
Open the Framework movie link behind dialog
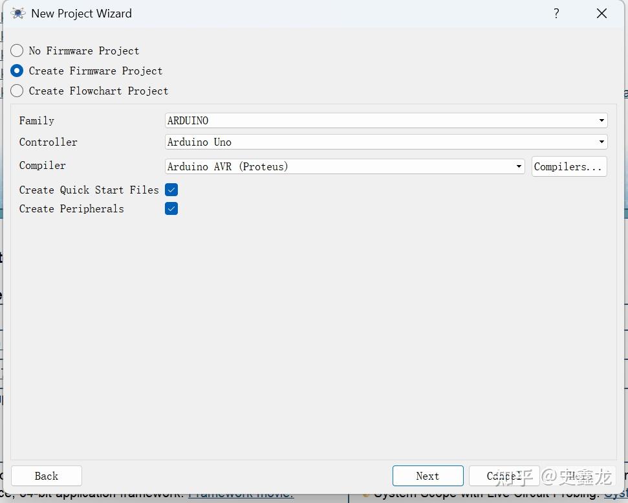coord(241,495)
